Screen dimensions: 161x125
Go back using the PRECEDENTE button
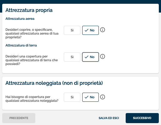(19, 118)
